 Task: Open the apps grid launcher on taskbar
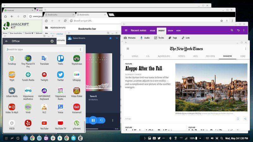pyautogui.click(x=6, y=138)
